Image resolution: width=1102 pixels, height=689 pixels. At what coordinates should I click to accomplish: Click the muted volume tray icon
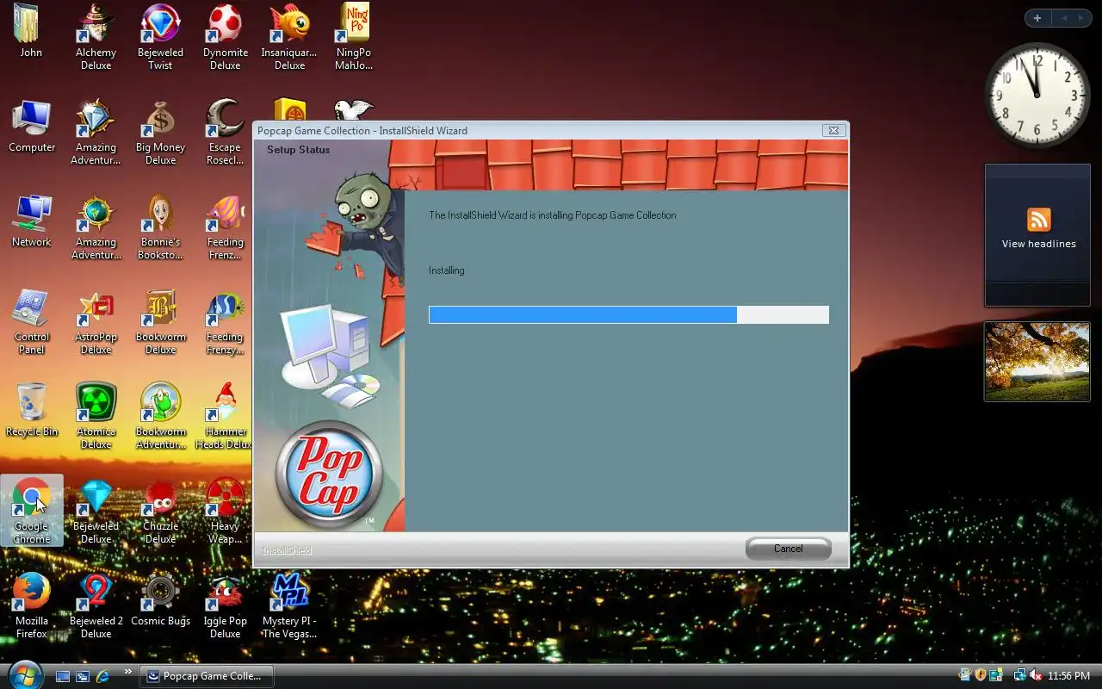tap(1036, 675)
